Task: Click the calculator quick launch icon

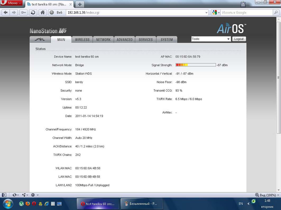Action: (x=53, y=204)
